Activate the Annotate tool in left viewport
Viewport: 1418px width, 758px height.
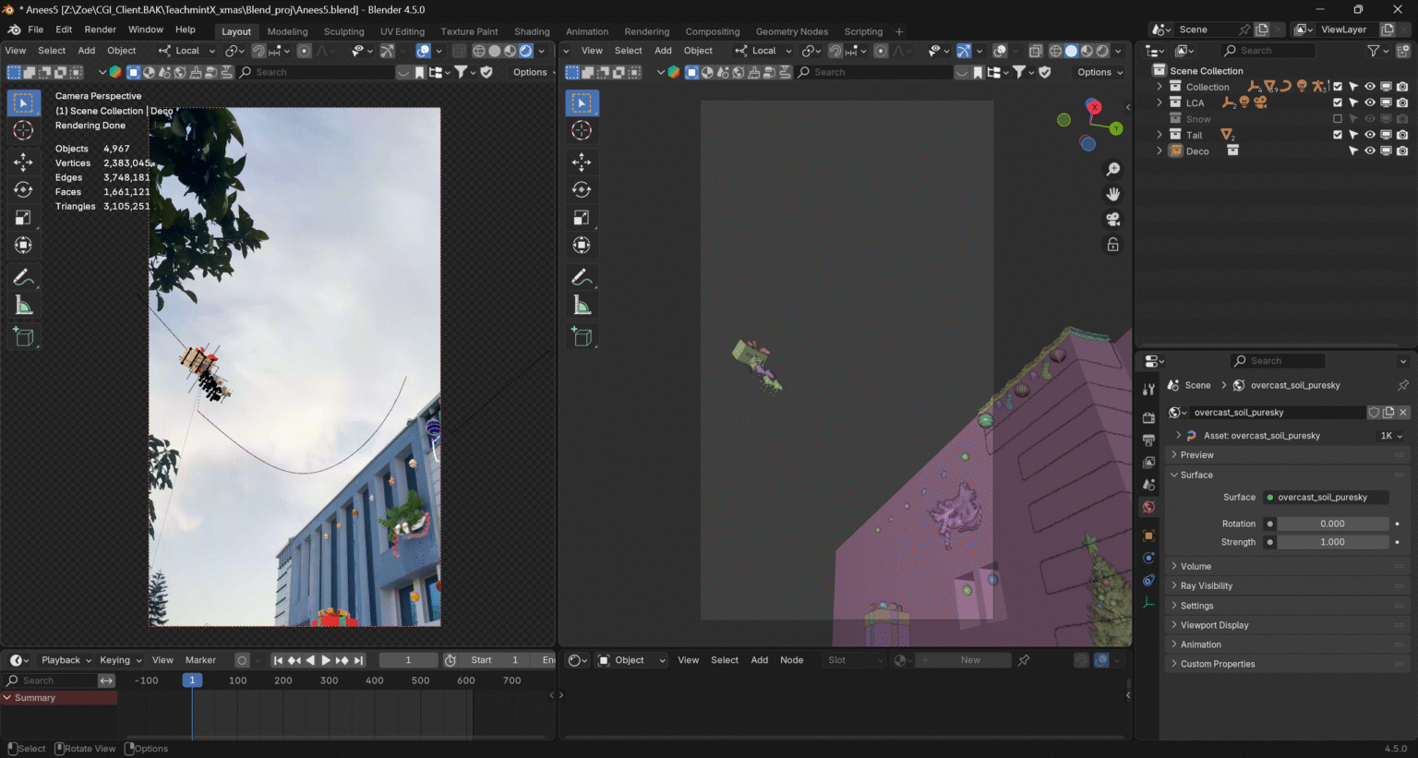click(24, 277)
